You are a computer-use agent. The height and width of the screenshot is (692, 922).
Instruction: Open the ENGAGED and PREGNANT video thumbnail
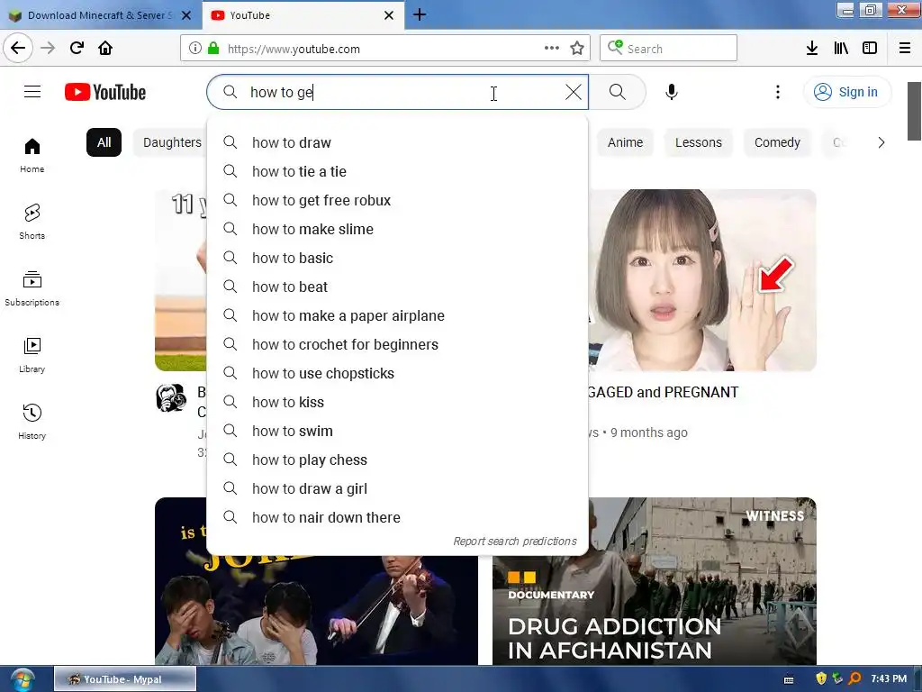[702, 280]
